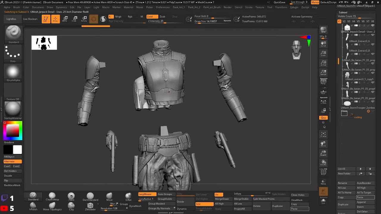381x214 pixels.
Task: Click the QuickSave button
Action: [x=279, y=2]
